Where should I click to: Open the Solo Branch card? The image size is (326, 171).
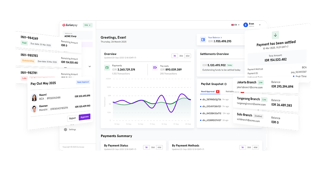[266, 120]
